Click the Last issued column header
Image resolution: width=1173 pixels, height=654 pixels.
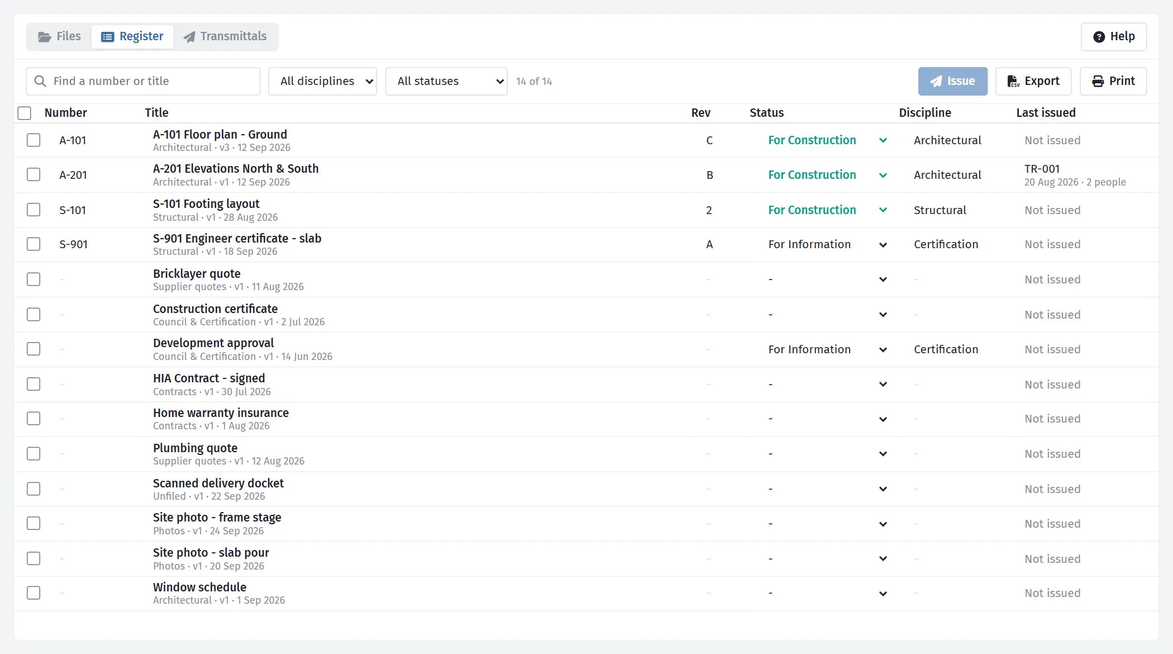(1046, 113)
